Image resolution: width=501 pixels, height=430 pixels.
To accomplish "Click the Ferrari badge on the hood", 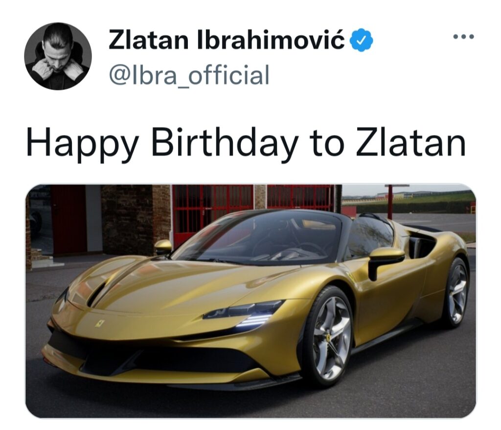I will click(x=98, y=323).
